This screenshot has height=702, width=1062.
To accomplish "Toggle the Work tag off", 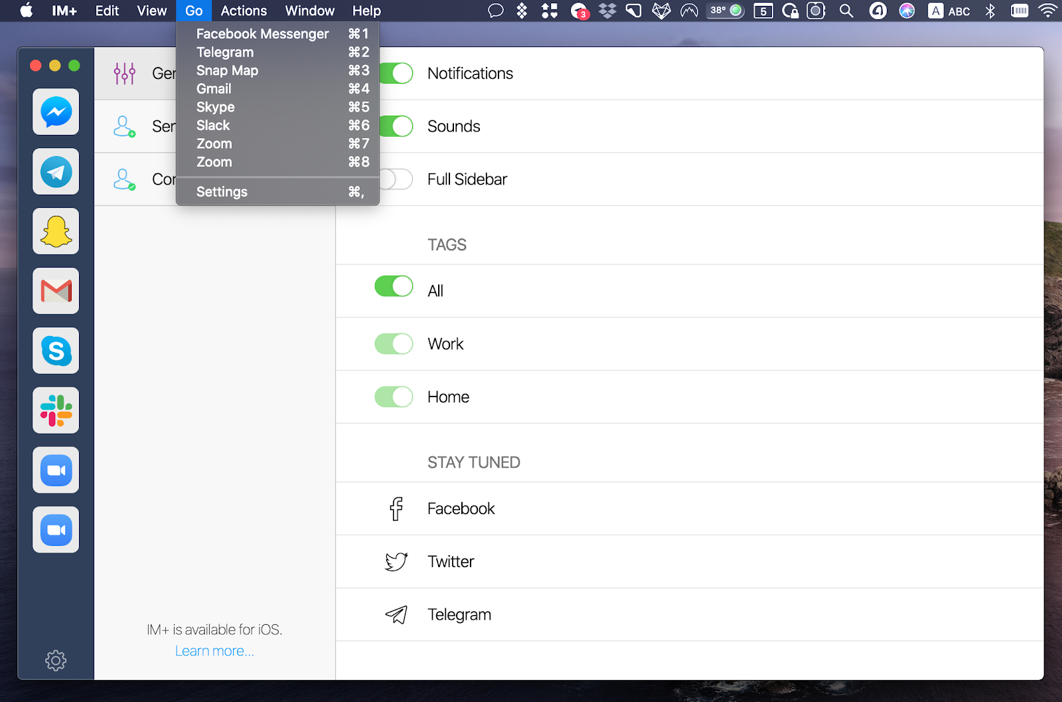I will (x=393, y=343).
